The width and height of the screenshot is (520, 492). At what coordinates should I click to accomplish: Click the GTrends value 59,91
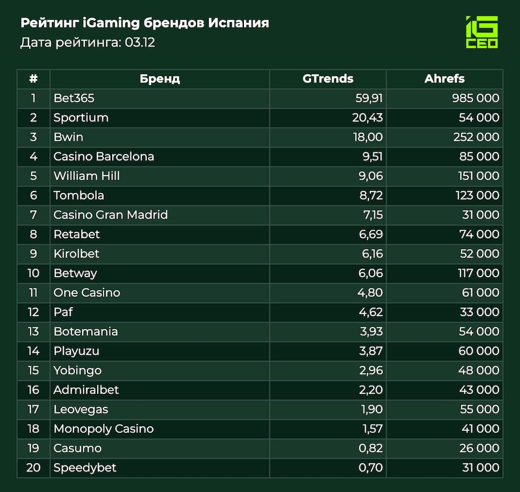367,98
